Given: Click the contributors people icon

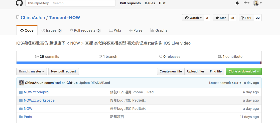Looking at the screenshot, I should point(220,57).
